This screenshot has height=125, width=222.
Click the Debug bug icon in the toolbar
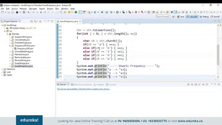[111, 12]
